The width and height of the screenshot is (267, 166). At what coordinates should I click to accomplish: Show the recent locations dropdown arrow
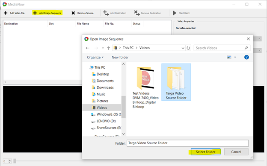[x=103, y=48]
